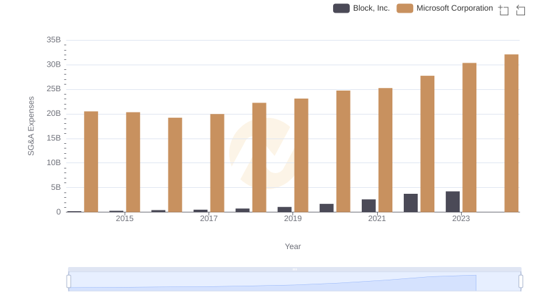Screen dimensions: 533x307
Task: Click the zoom reset icon
Action: [x=520, y=10]
